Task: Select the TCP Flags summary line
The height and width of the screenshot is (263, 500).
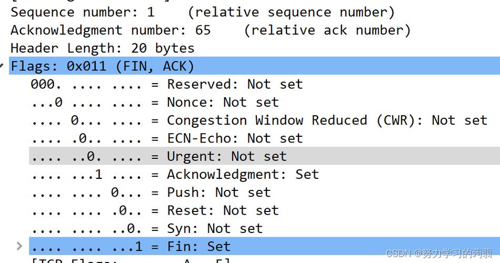Action: pyautogui.click(x=131, y=260)
